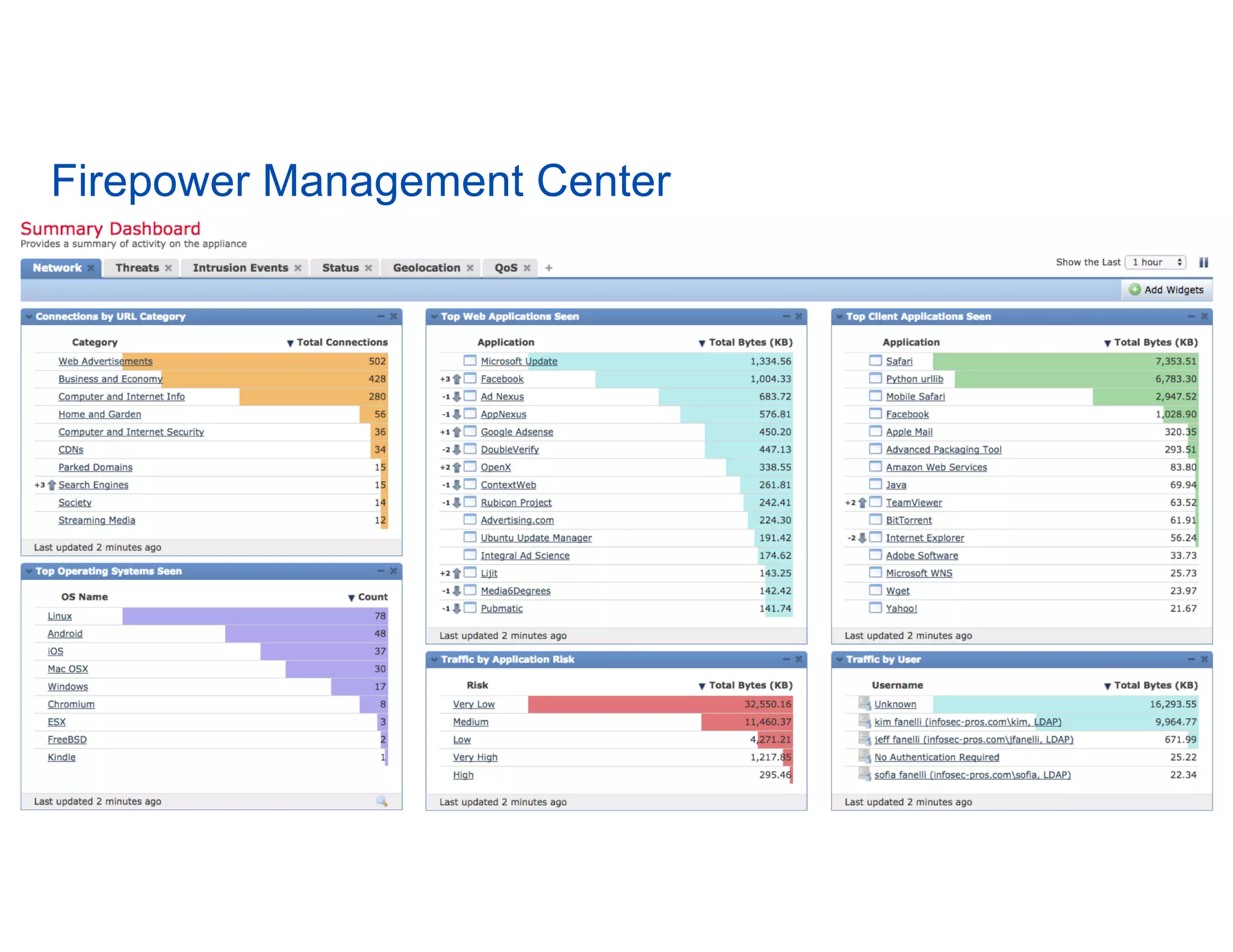Close the Geolocation tab x icon
This screenshot has height=952, width=1233.
coord(470,268)
